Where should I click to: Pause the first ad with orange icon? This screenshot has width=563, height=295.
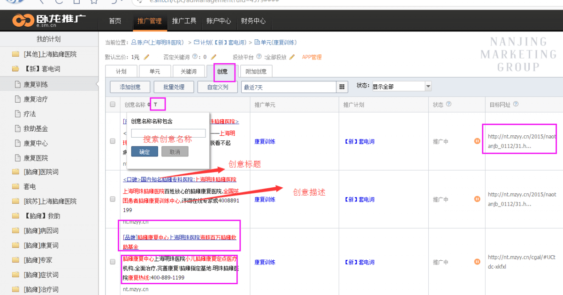click(x=477, y=140)
